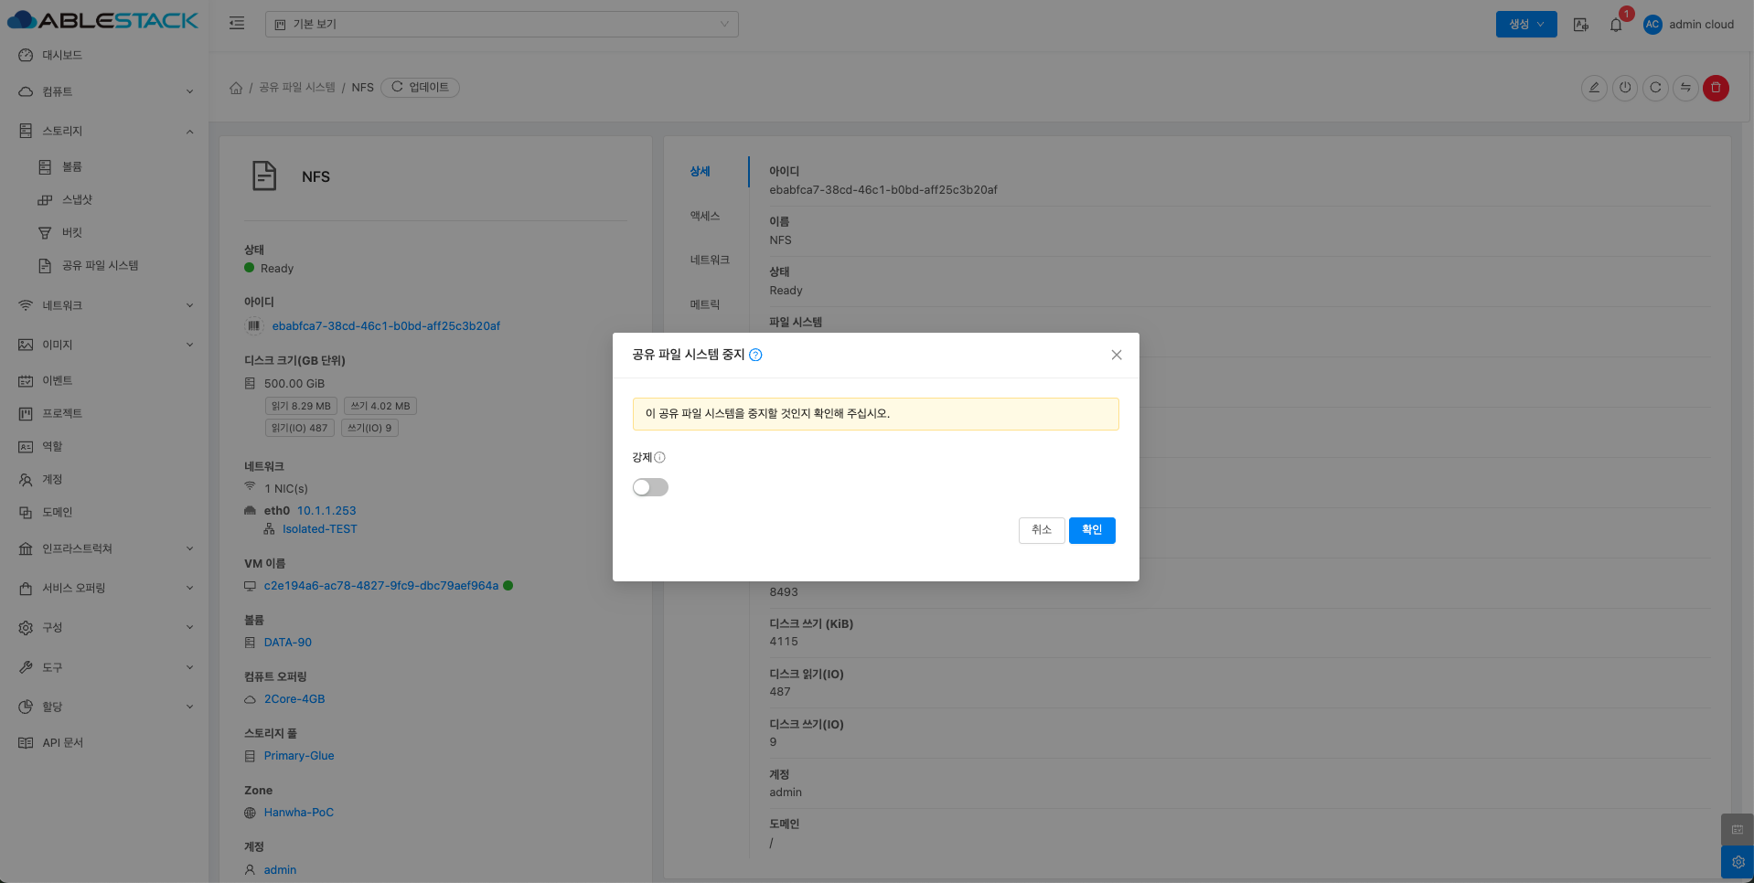The width and height of the screenshot is (1754, 883).
Task: Toggle the 강제 (force) switch
Action: click(650, 487)
